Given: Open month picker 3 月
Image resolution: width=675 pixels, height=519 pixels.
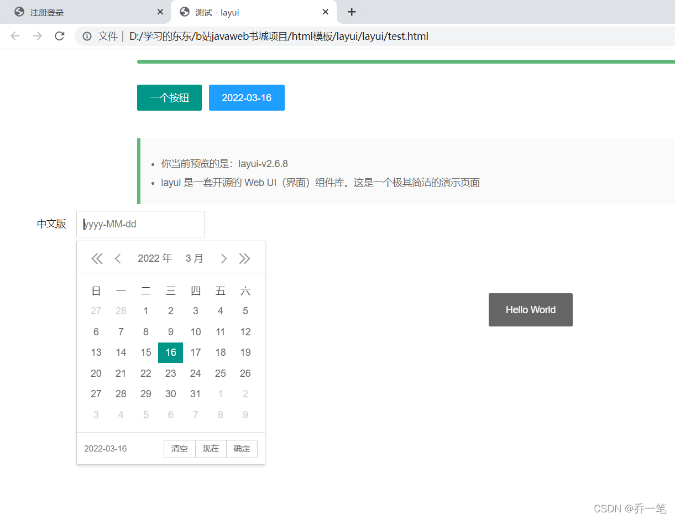Looking at the screenshot, I should pos(195,258).
